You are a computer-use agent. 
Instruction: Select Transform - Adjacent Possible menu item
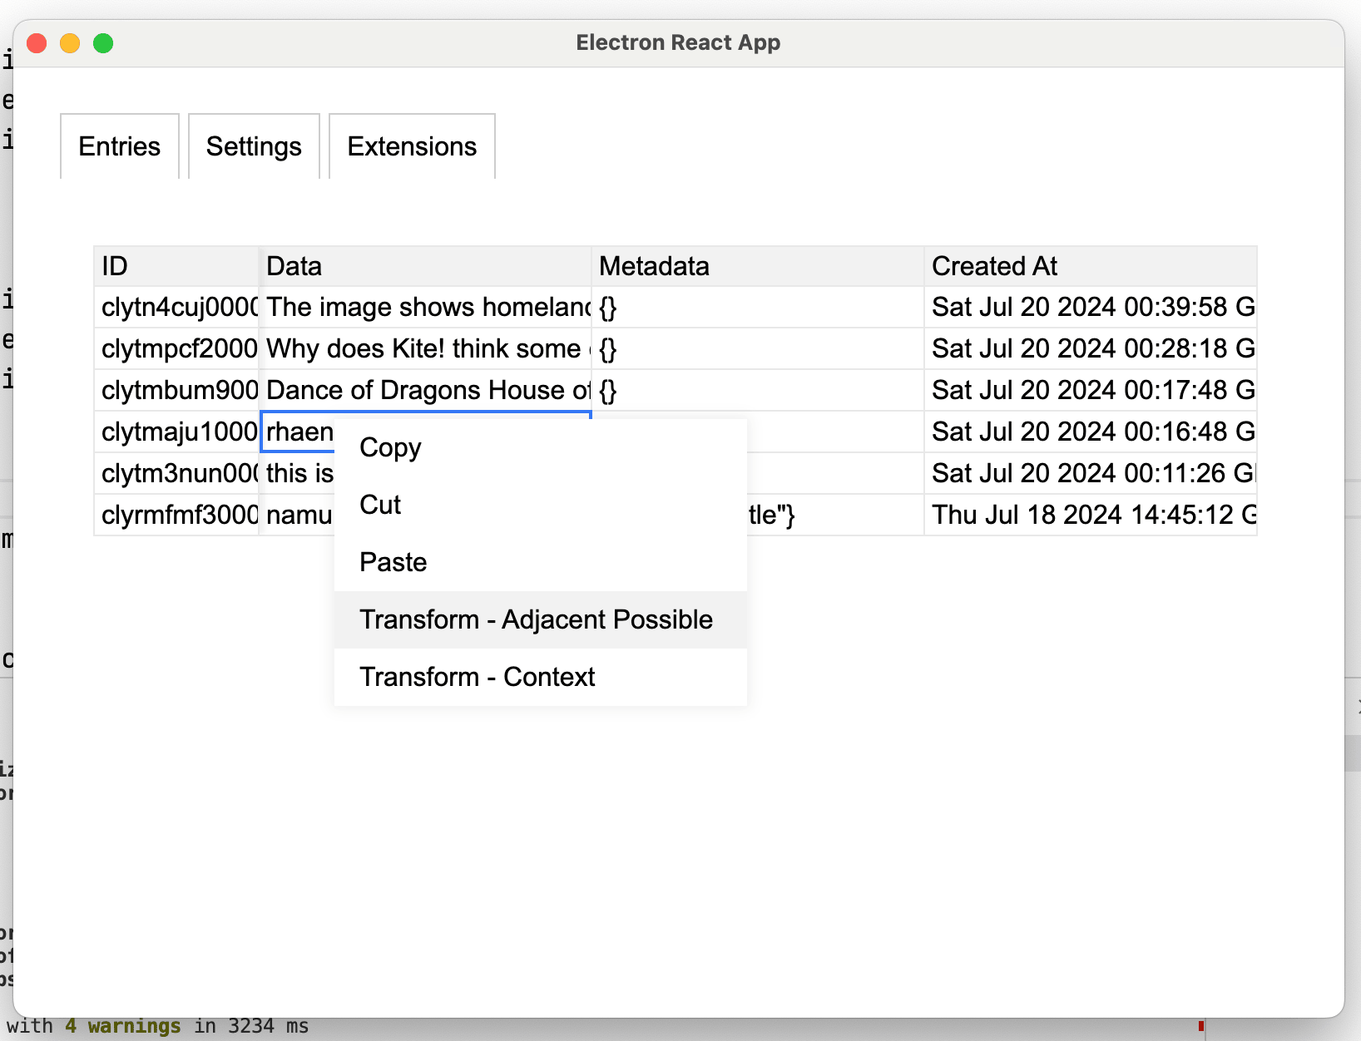click(536, 619)
